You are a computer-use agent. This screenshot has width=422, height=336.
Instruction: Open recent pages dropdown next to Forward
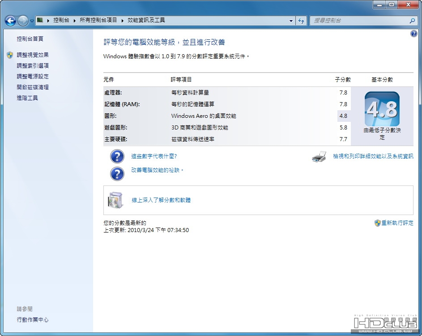pos(32,21)
